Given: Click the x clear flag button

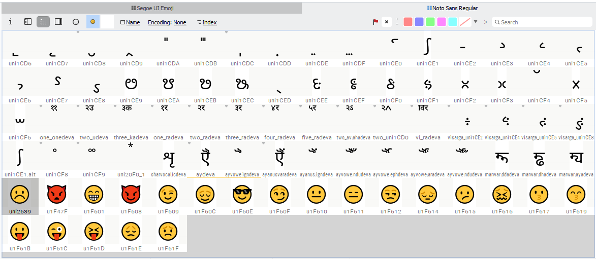Looking at the screenshot, I should (387, 22).
